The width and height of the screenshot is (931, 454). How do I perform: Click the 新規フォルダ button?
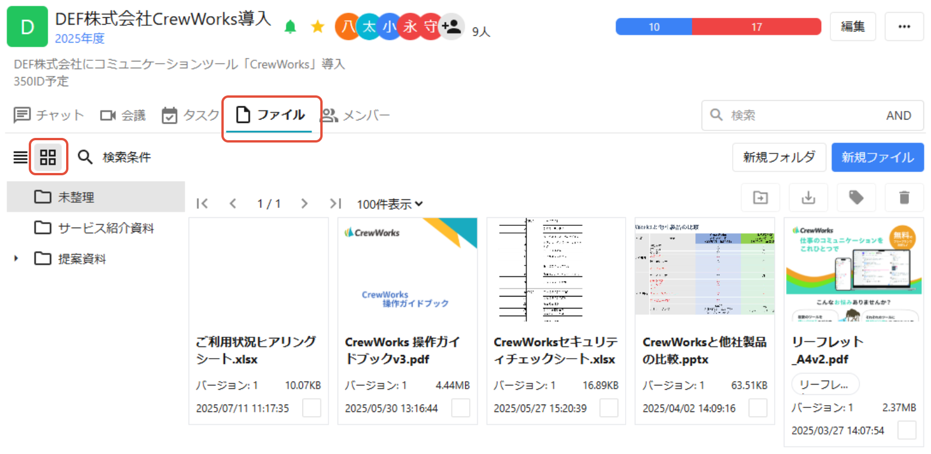(x=779, y=157)
